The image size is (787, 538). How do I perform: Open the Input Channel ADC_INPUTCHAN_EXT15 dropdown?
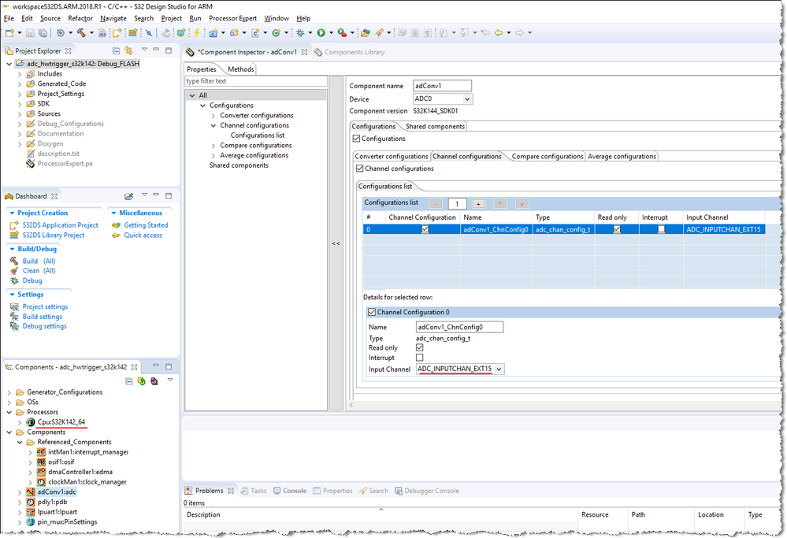[499, 369]
